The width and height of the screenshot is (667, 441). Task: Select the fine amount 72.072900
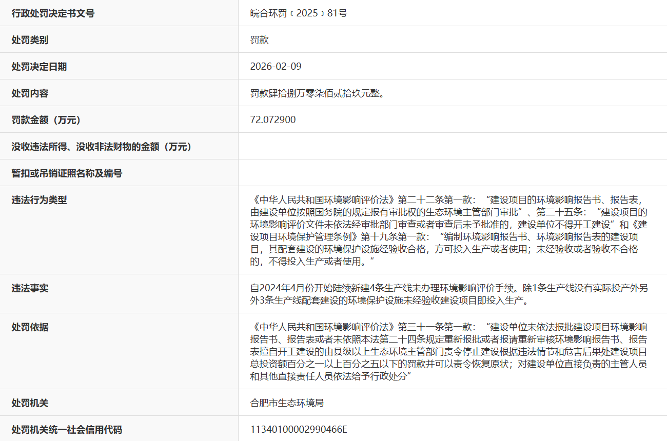click(x=273, y=120)
